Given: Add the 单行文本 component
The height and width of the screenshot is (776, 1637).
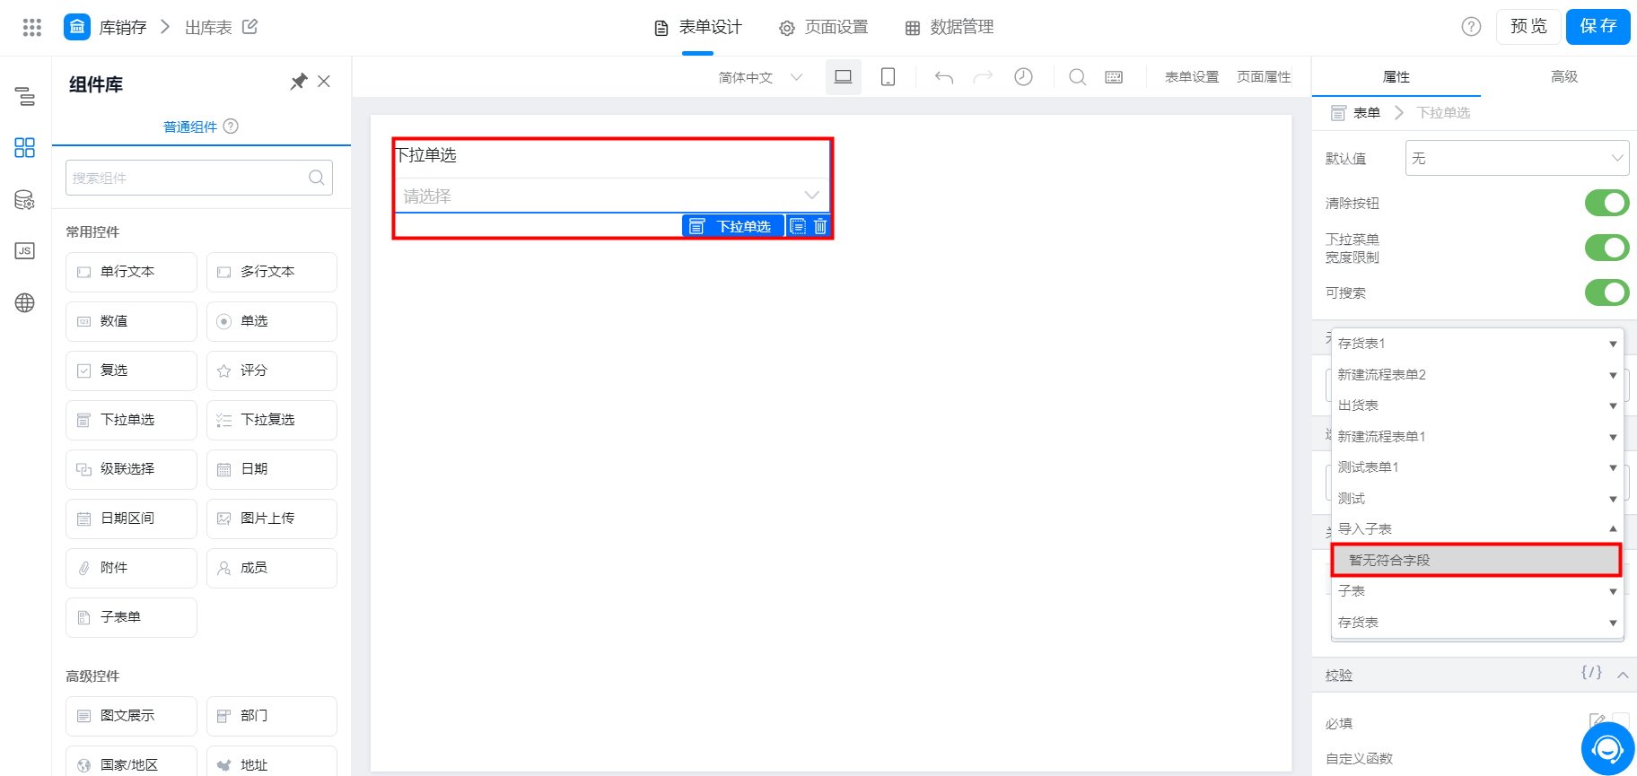Looking at the screenshot, I should 131,272.
